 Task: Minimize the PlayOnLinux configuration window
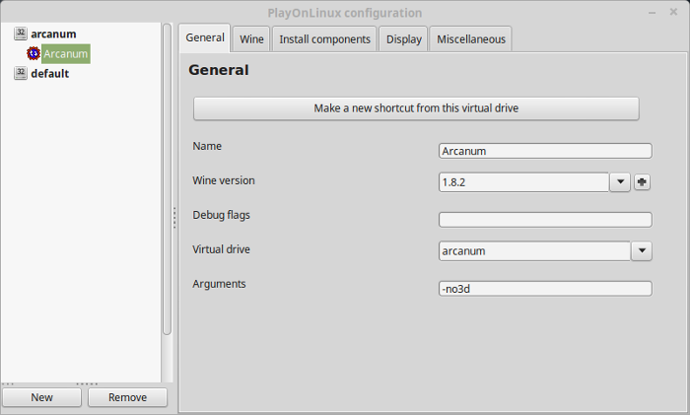pyautogui.click(x=653, y=13)
